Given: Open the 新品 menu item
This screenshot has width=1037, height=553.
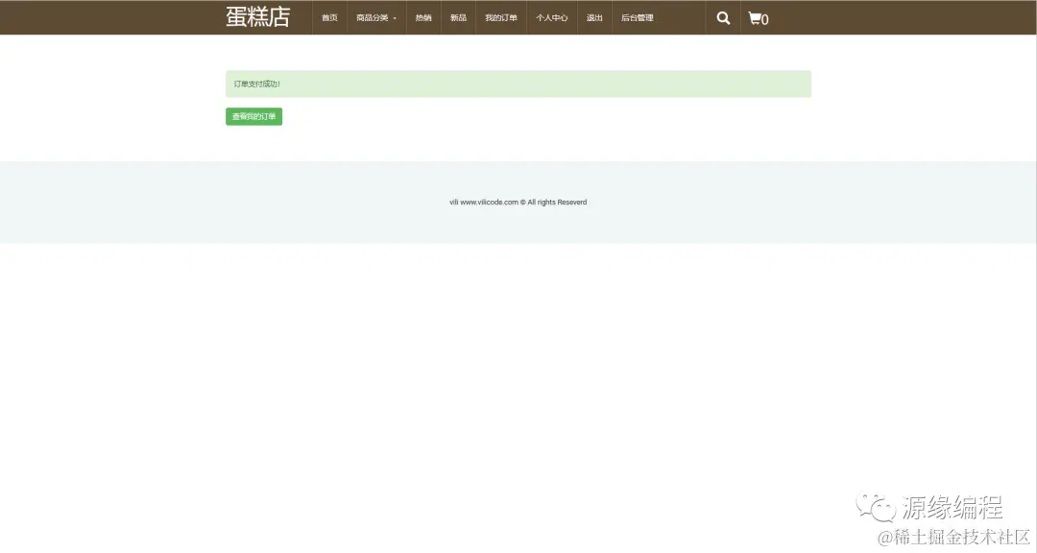Looking at the screenshot, I should (x=458, y=18).
